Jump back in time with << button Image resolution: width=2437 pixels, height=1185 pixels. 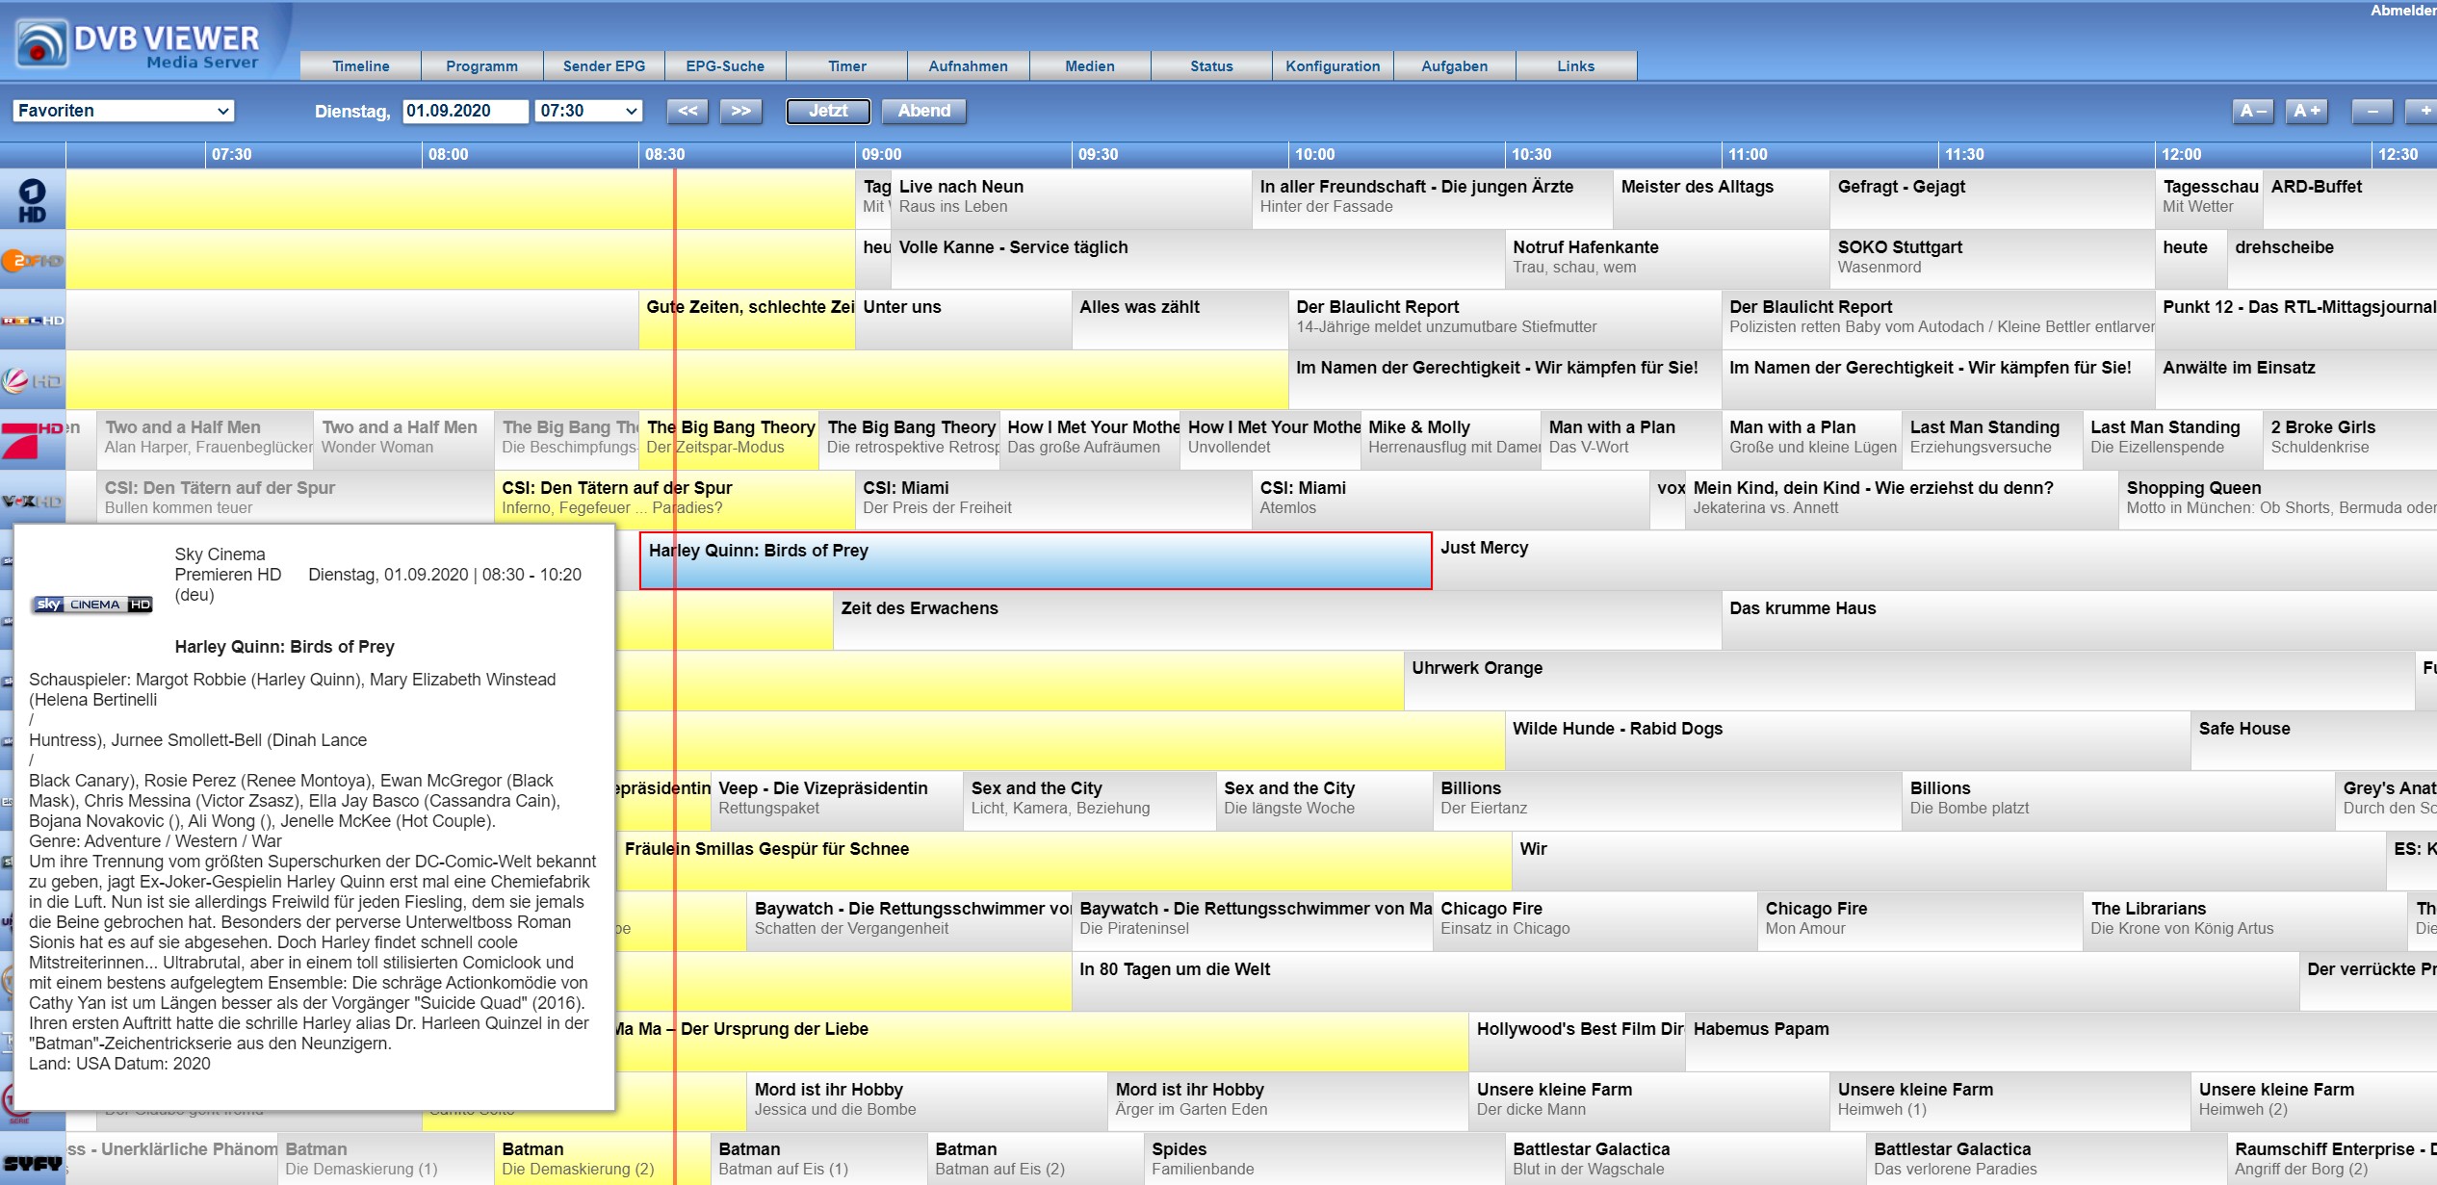[687, 111]
